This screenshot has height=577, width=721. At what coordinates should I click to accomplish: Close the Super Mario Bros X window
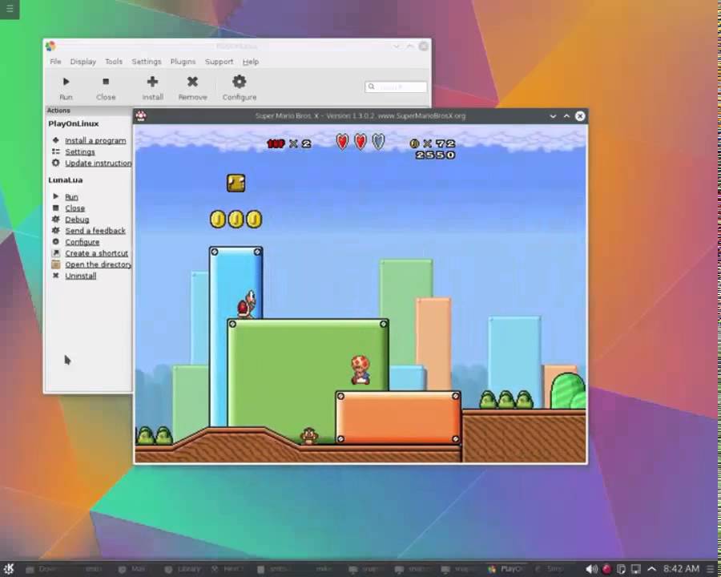(x=580, y=116)
